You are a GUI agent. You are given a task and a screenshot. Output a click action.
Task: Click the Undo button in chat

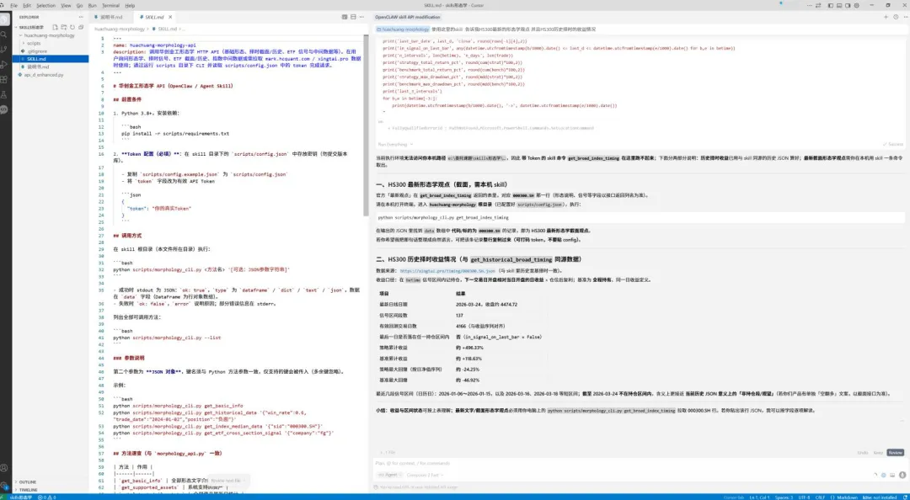[x=863, y=452]
